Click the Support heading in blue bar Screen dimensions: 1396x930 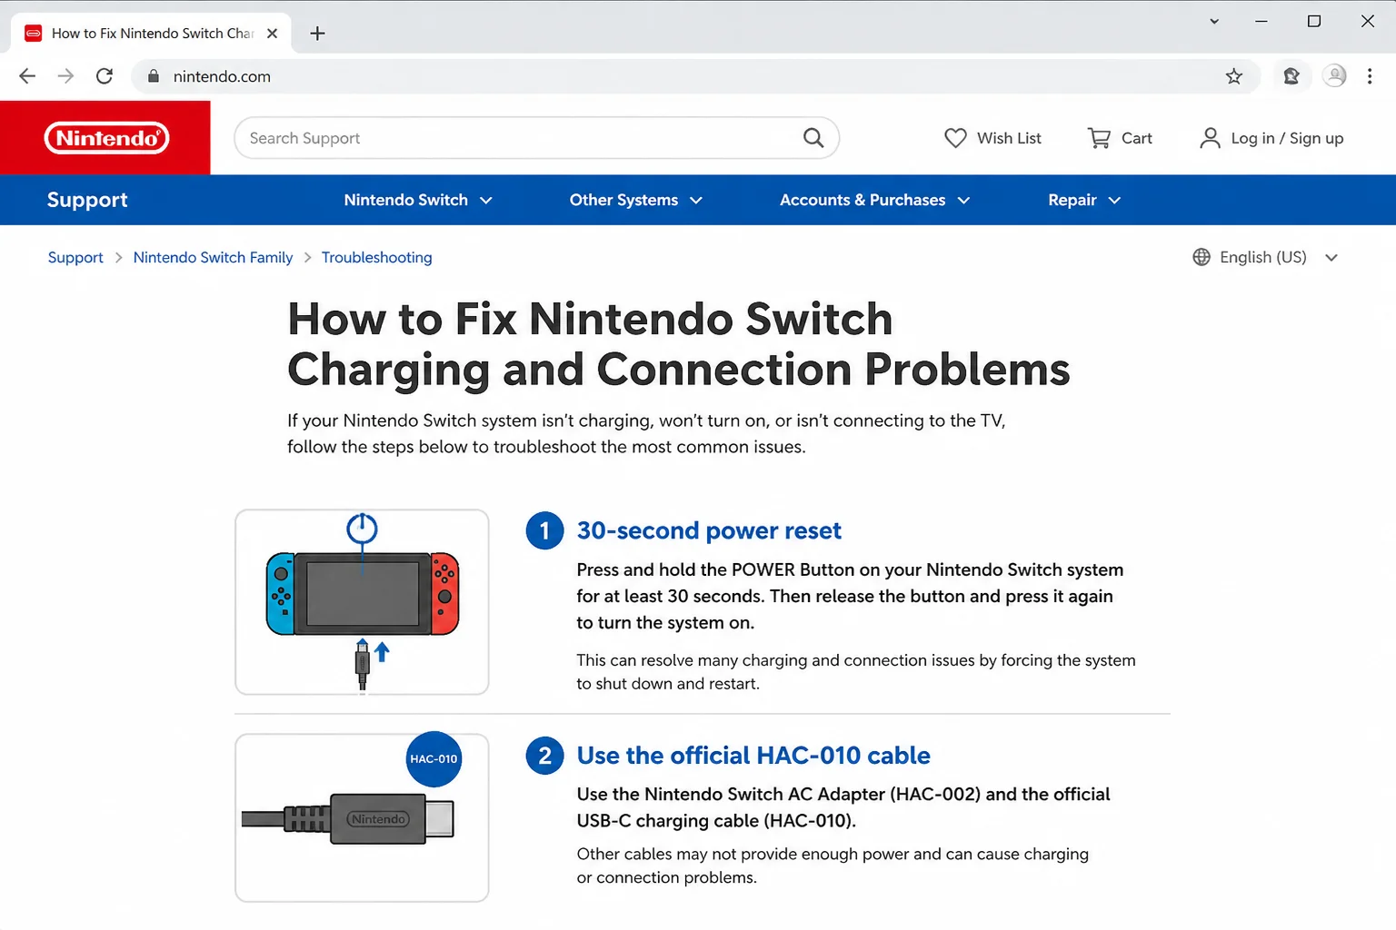(x=87, y=200)
